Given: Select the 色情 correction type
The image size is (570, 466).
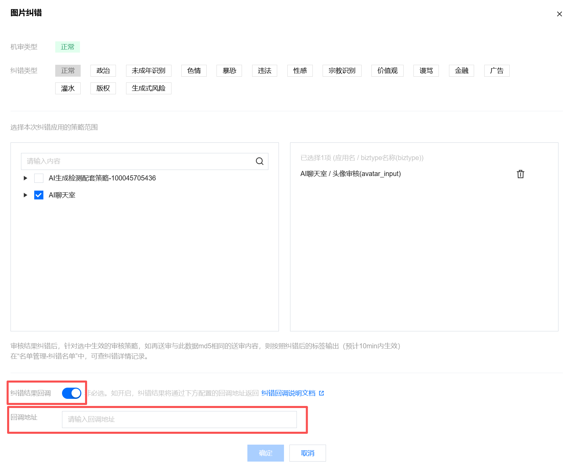Looking at the screenshot, I should click(x=194, y=71).
